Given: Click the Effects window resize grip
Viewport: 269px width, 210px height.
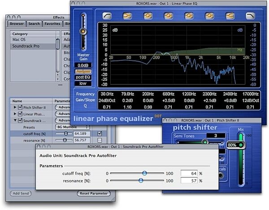Looking at the screenshot, I should [113, 199].
